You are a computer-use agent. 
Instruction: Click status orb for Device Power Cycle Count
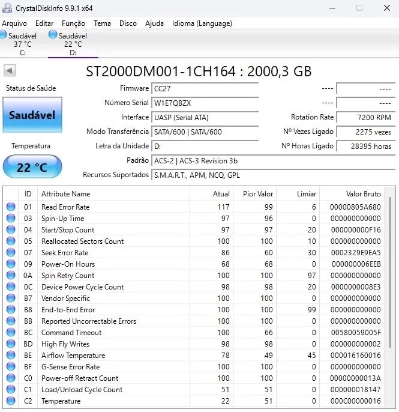pyautogui.click(x=11, y=286)
